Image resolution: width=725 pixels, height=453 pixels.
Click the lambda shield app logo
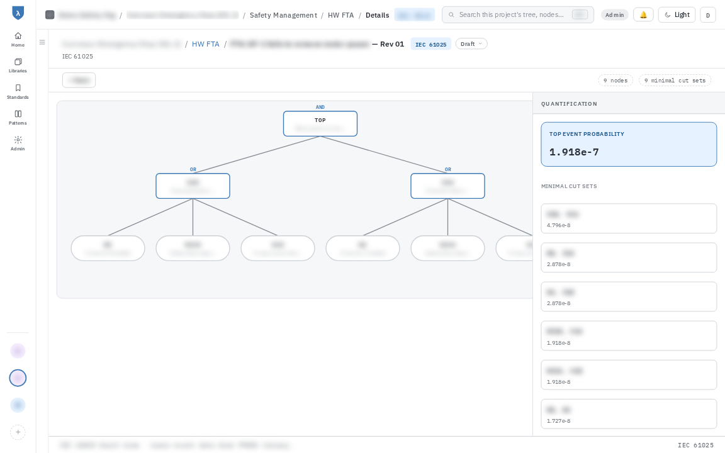(18, 13)
